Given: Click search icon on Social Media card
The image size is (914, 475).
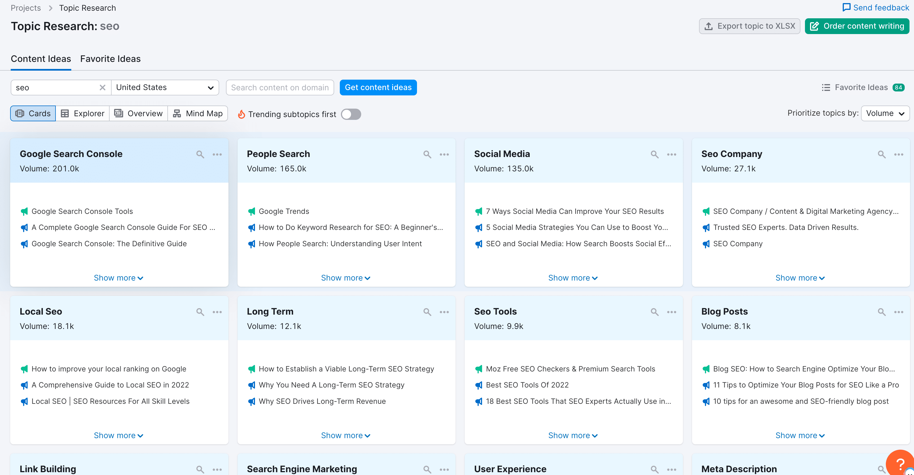Looking at the screenshot, I should point(655,154).
